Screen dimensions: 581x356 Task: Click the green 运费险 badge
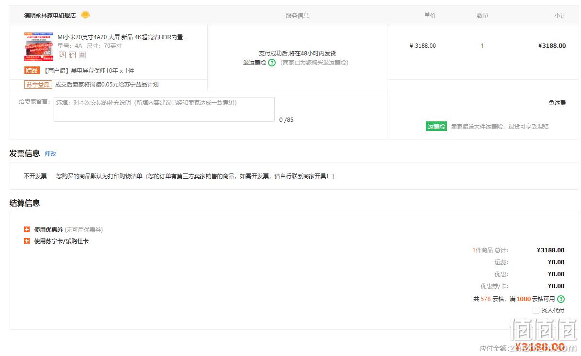point(436,127)
